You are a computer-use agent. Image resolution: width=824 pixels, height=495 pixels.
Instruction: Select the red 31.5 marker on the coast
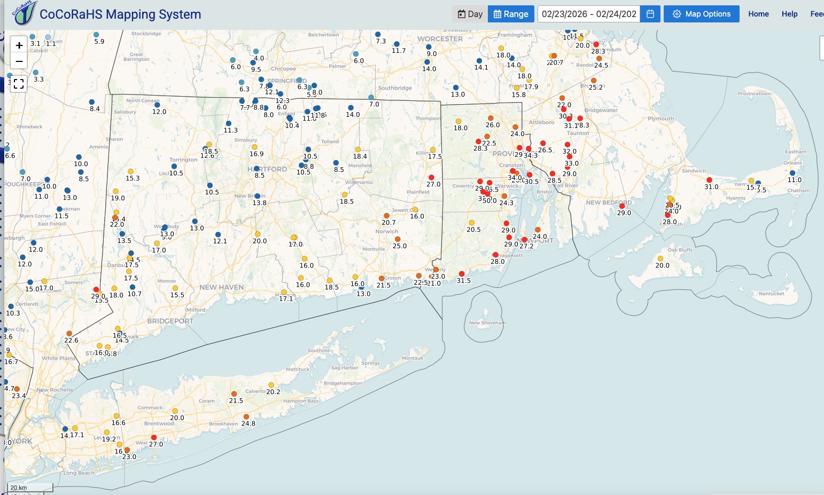[x=462, y=274]
